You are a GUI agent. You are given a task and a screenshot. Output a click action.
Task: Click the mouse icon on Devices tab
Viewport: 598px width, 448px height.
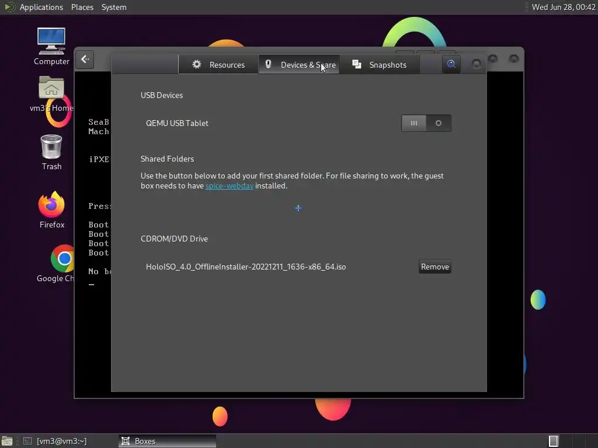coord(268,64)
